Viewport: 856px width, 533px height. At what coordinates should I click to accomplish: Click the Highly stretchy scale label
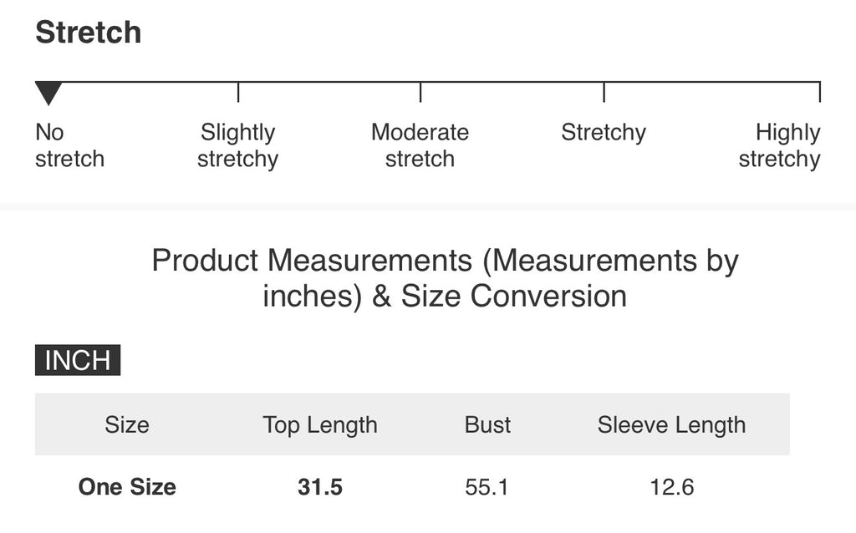pyautogui.click(x=780, y=145)
